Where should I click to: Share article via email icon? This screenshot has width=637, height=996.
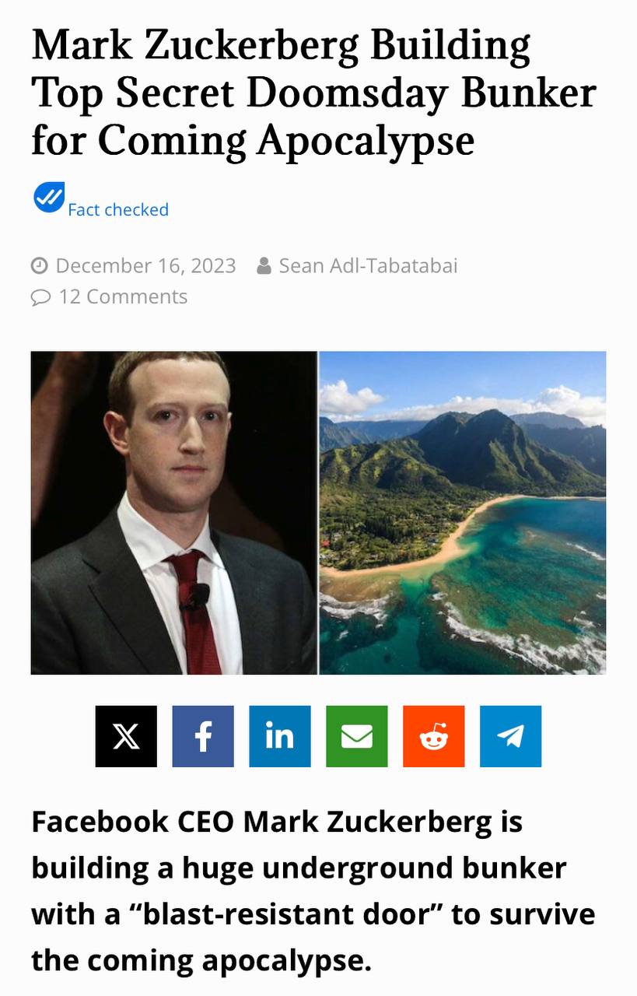tap(357, 736)
